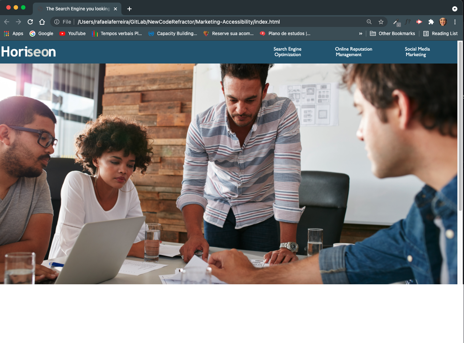464x343 pixels.
Task: Click the address bar file path
Action: pyautogui.click(x=179, y=22)
